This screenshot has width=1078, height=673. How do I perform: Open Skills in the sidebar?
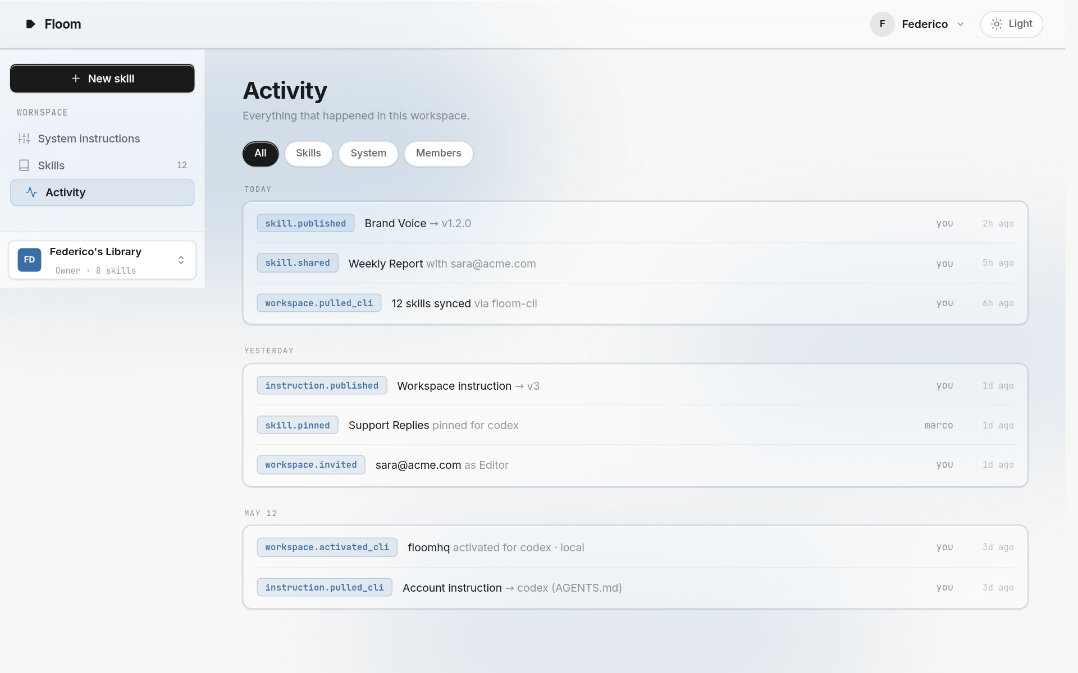[x=102, y=165]
